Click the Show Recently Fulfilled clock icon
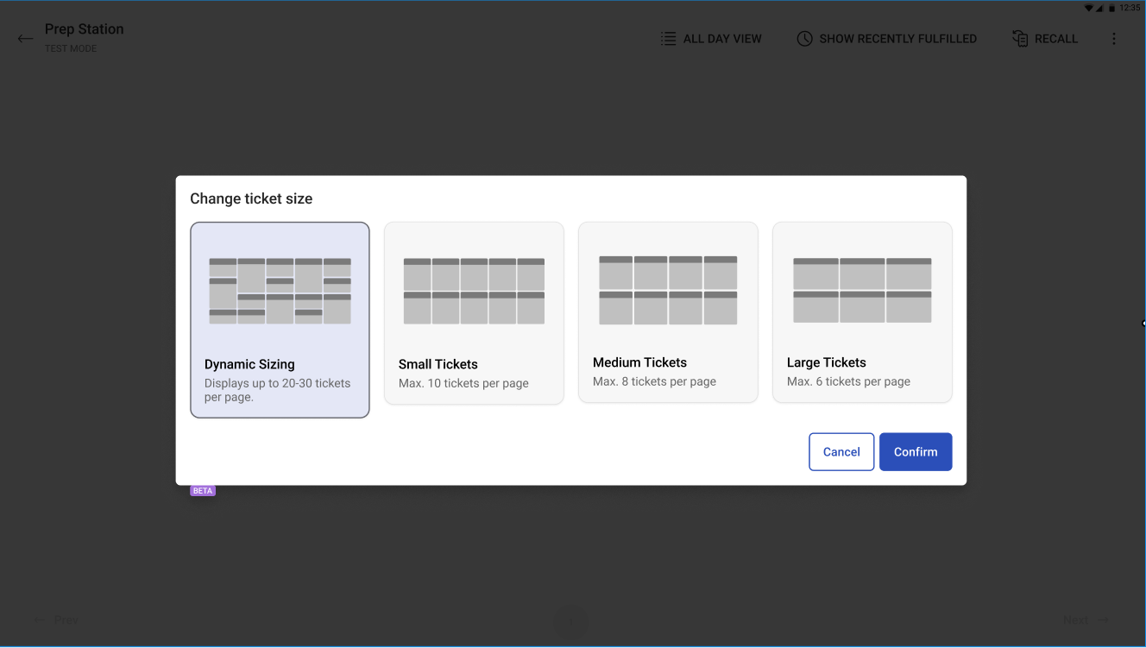 [803, 38]
